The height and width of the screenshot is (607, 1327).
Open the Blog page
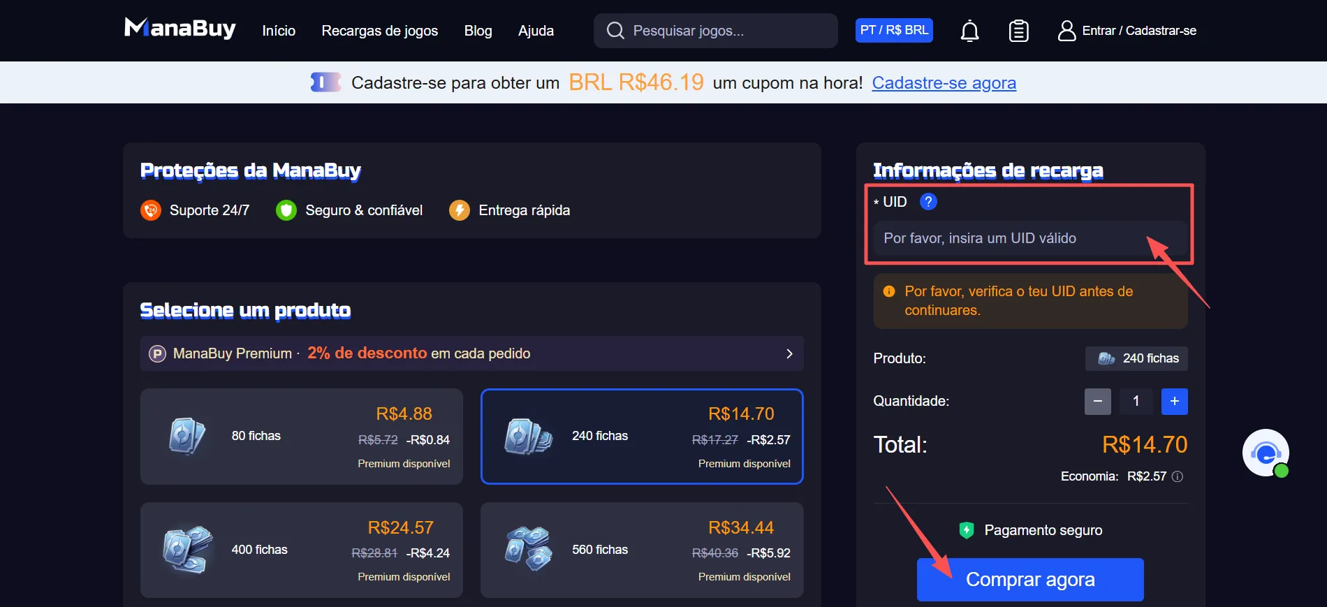[478, 31]
